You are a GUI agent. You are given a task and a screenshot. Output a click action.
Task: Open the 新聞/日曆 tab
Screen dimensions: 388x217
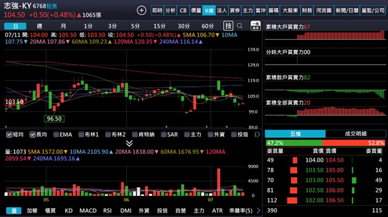click(346, 11)
